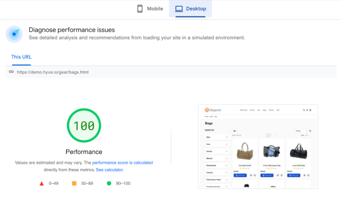
Task: Click the green circle 90–100 legend icon
Action: pos(109,183)
